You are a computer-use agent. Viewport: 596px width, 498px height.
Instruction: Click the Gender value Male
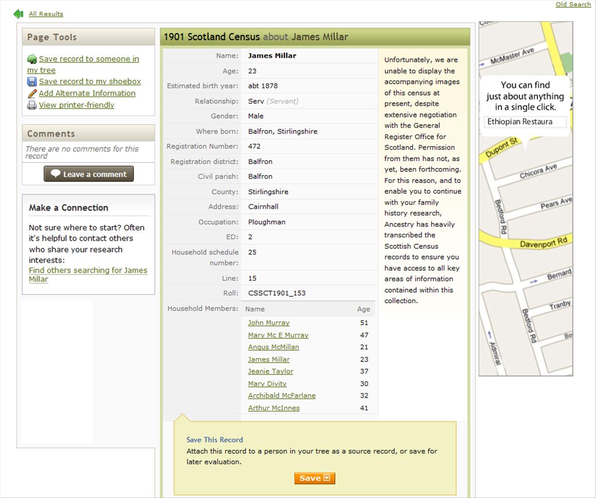coord(256,116)
